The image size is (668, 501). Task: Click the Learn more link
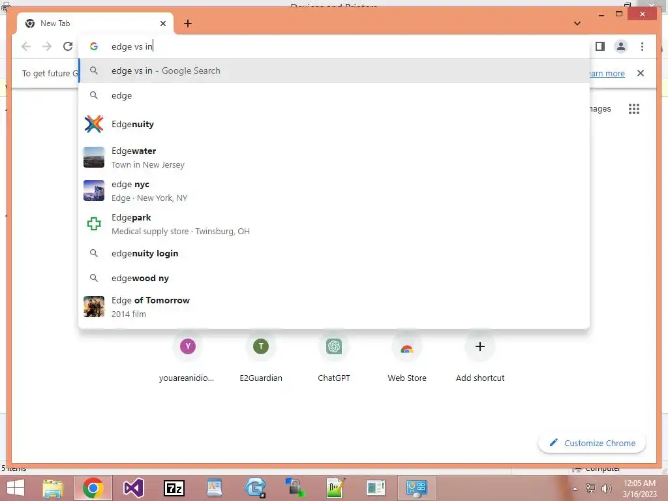(607, 73)
